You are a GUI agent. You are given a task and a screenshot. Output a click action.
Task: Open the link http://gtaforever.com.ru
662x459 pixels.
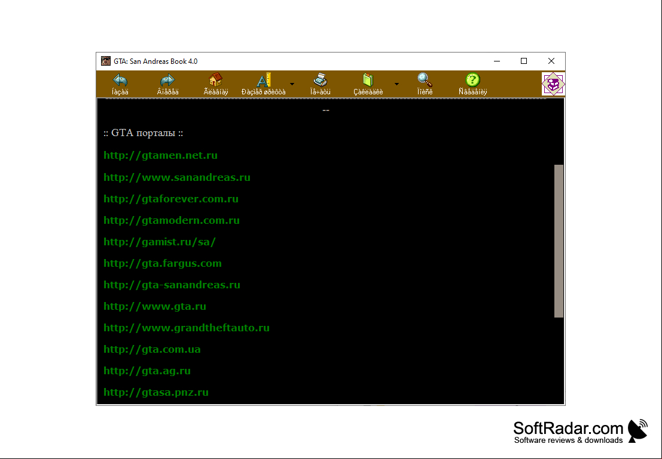(x=171, y=199)
